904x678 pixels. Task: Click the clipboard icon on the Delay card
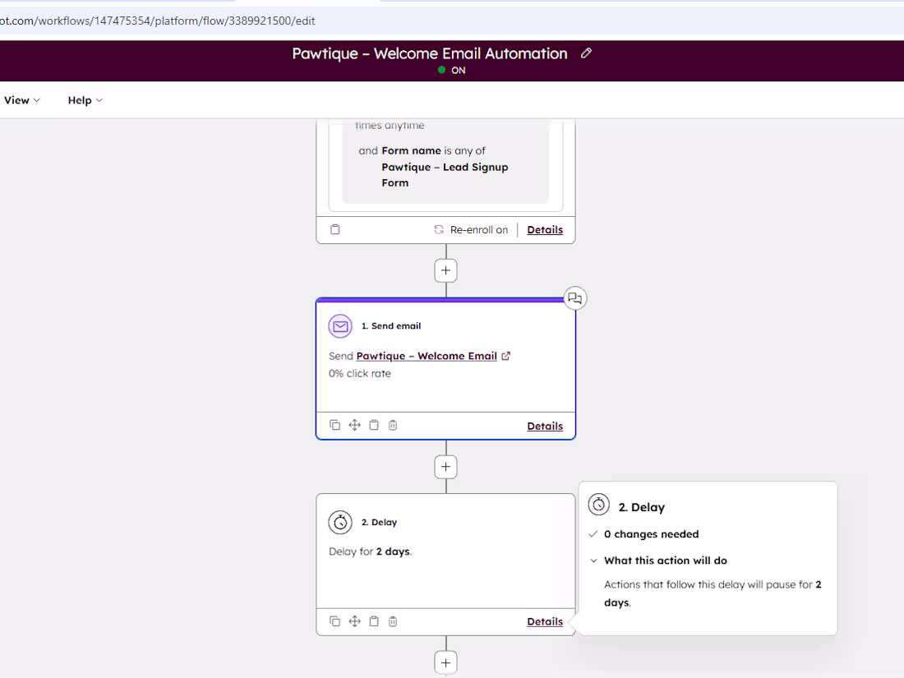[374, 621]
